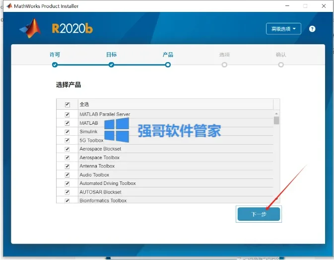This screenshot has width=334, height=260.
Task: Click scroll-up arrow of product list
Action: (276, 114)
